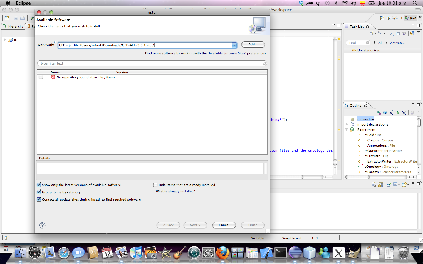423x264 pixels.
Task: Show more perspectives chevron next to Java
Action: 420,17
